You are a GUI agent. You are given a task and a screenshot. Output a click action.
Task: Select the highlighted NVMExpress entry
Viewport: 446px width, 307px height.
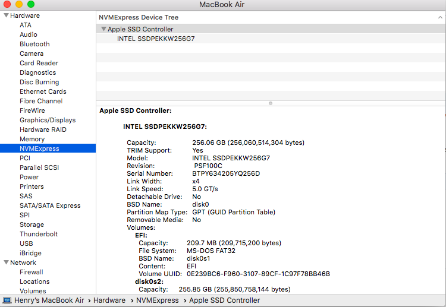click(x=48, y=148)
